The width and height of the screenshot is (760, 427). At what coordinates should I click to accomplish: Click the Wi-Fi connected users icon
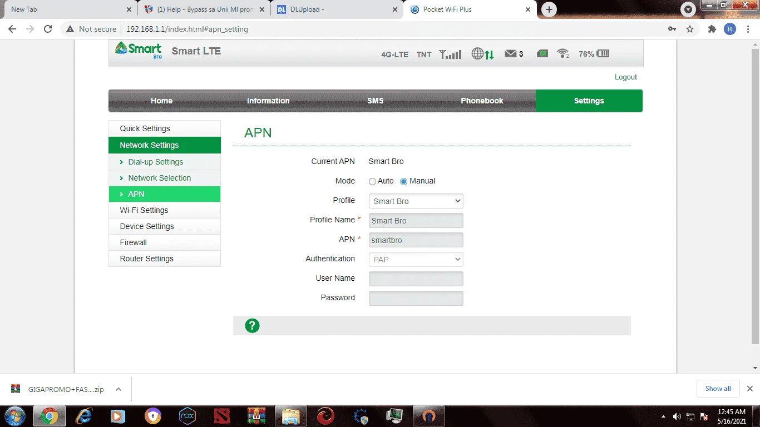(x=564, y=54)
